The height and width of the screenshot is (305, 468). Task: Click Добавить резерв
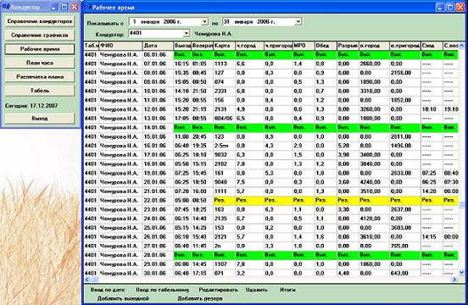[200, 298]
